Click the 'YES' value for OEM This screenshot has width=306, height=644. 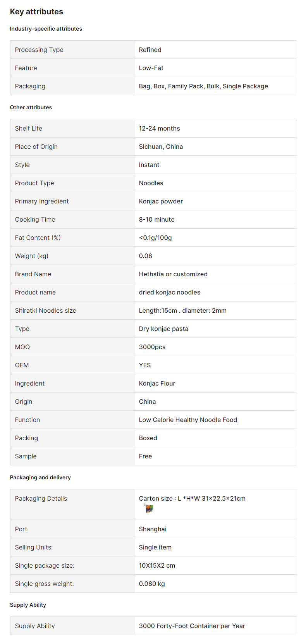[145, 365]
